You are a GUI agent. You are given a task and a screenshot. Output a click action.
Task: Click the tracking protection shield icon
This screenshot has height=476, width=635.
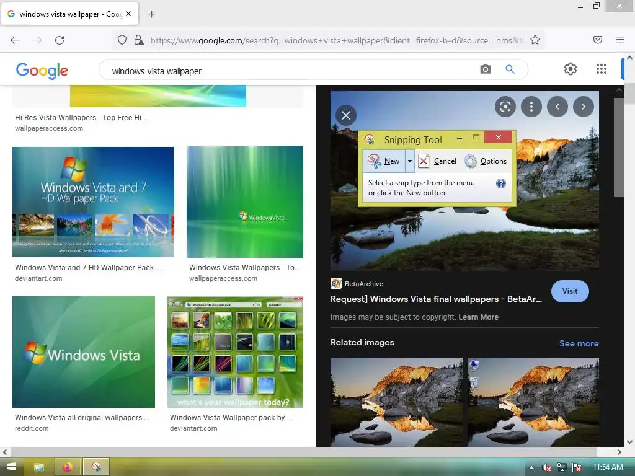click(122, 40)
